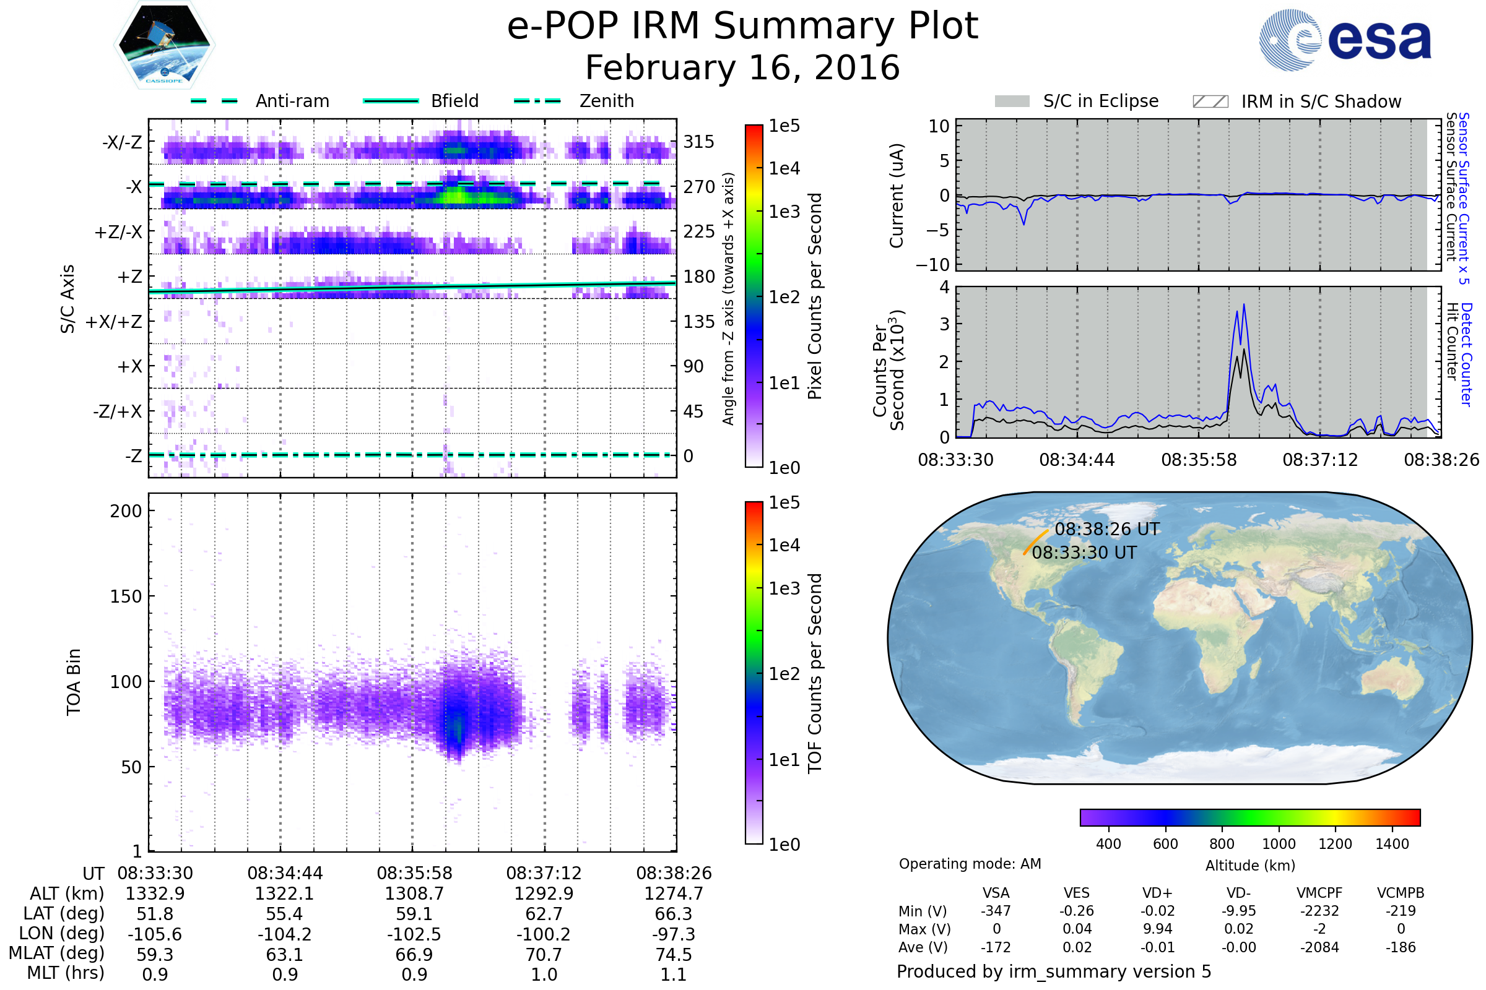Click the peak of the blue Detect Counter curve
This screenshot has height=990, width=1486.
(1244, 305)
